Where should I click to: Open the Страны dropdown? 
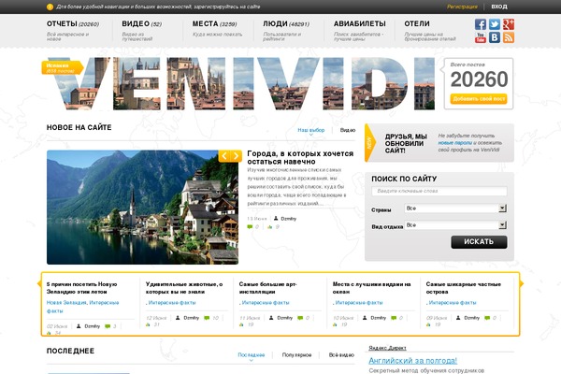tap(455, 208)
